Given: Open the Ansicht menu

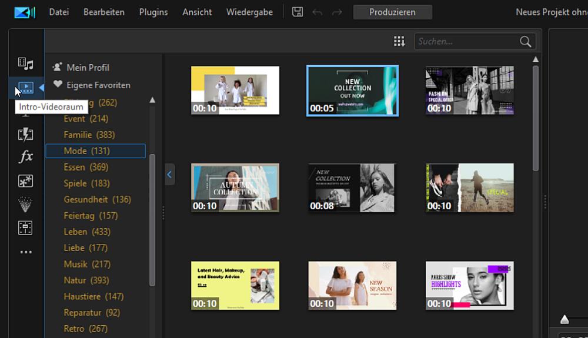Looking at the screenshot, I should pyautogui.click(x=197, y=12).
